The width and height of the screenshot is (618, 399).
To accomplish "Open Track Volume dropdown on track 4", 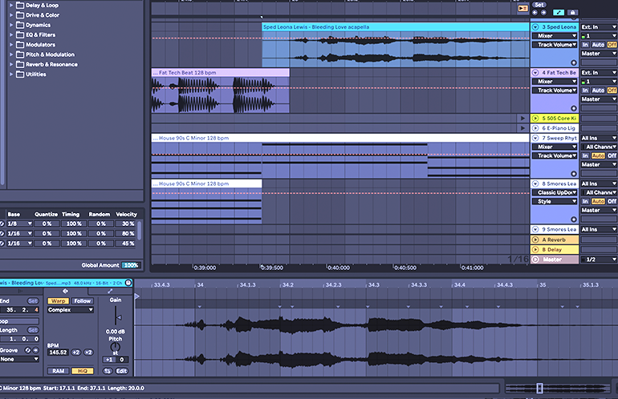I will [x=555, y=91].
